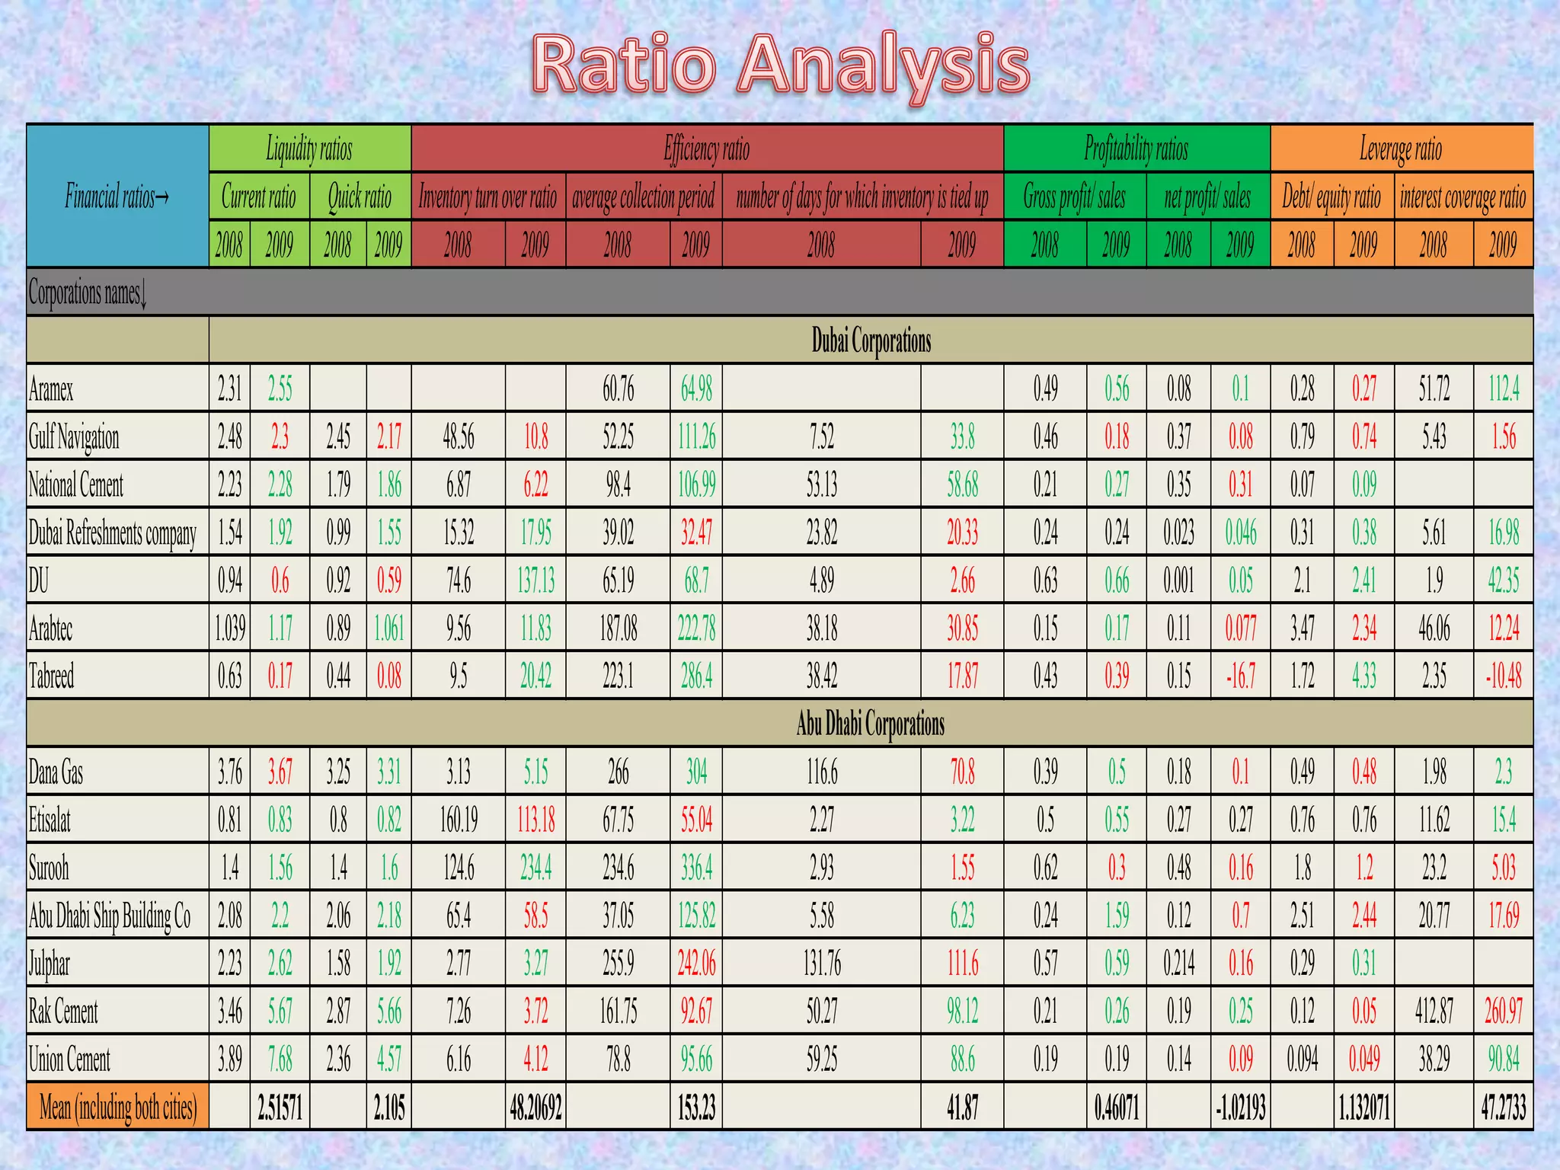Select the 'Financial ratios→' header cell

pyautogui.click(x=117, y=197)
